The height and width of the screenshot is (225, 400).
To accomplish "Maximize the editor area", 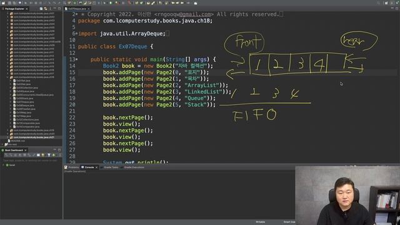I will [397, 8].
